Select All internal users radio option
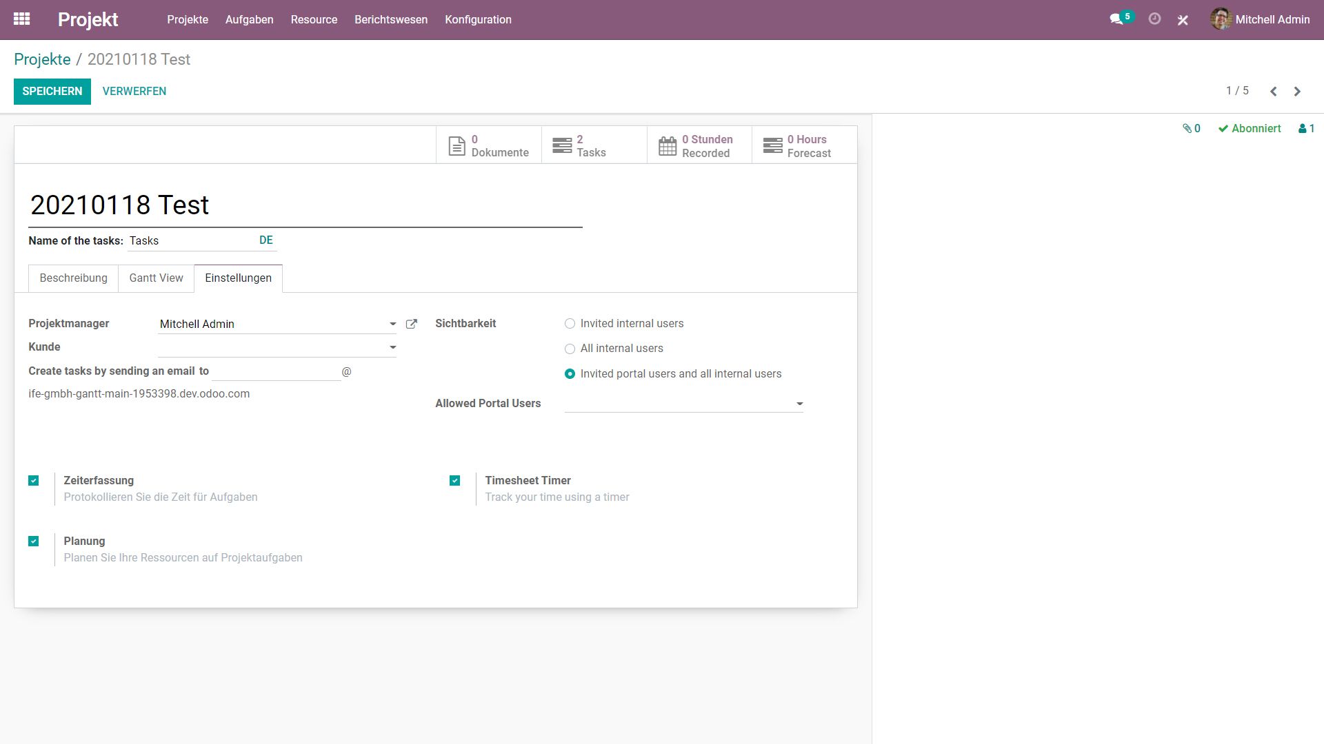The width and height of the screenshot is (1324, 744). (570, 349)
